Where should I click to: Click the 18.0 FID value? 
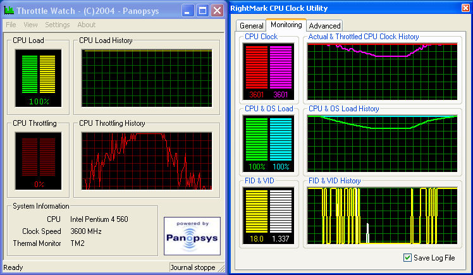point(257,239)
